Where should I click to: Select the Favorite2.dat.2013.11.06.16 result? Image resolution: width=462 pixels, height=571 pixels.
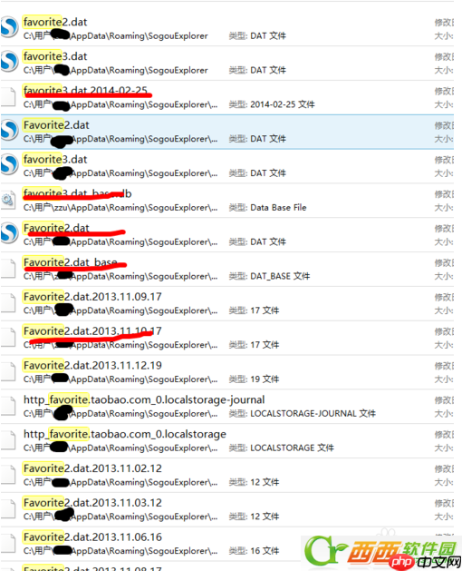click(x=92, y=537)
